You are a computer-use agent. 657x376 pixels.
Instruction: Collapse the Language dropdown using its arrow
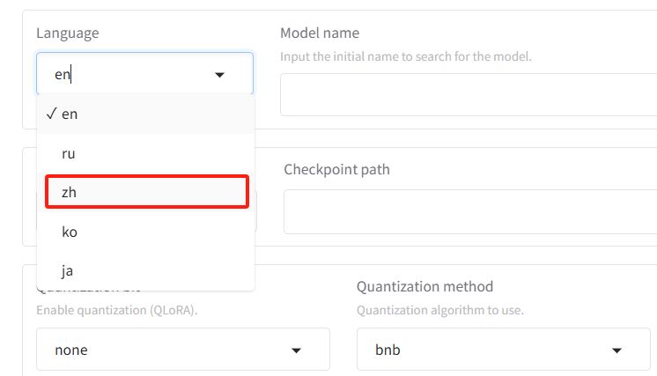pos(219,75)
